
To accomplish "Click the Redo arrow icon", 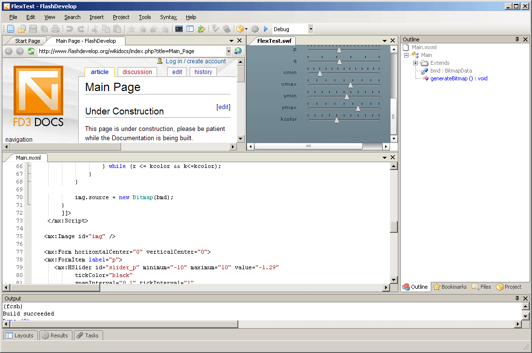I will point(80,29).
